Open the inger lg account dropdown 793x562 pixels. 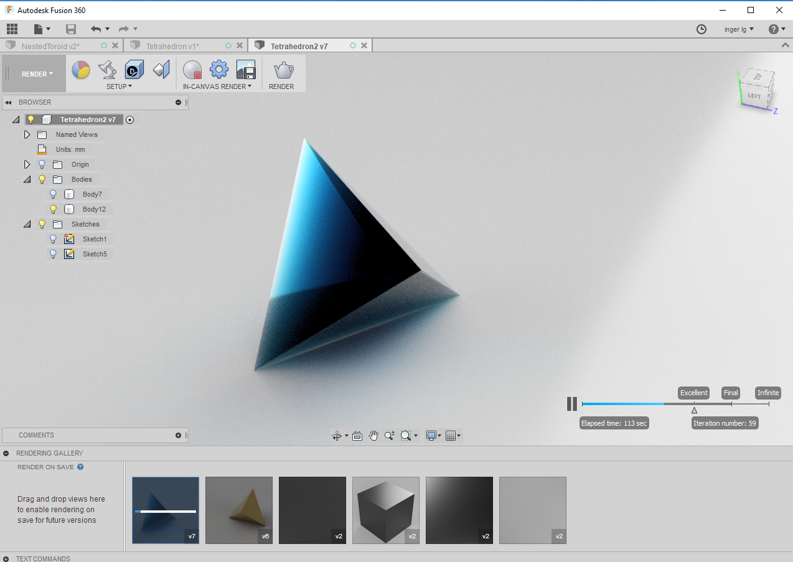point(739,29)
